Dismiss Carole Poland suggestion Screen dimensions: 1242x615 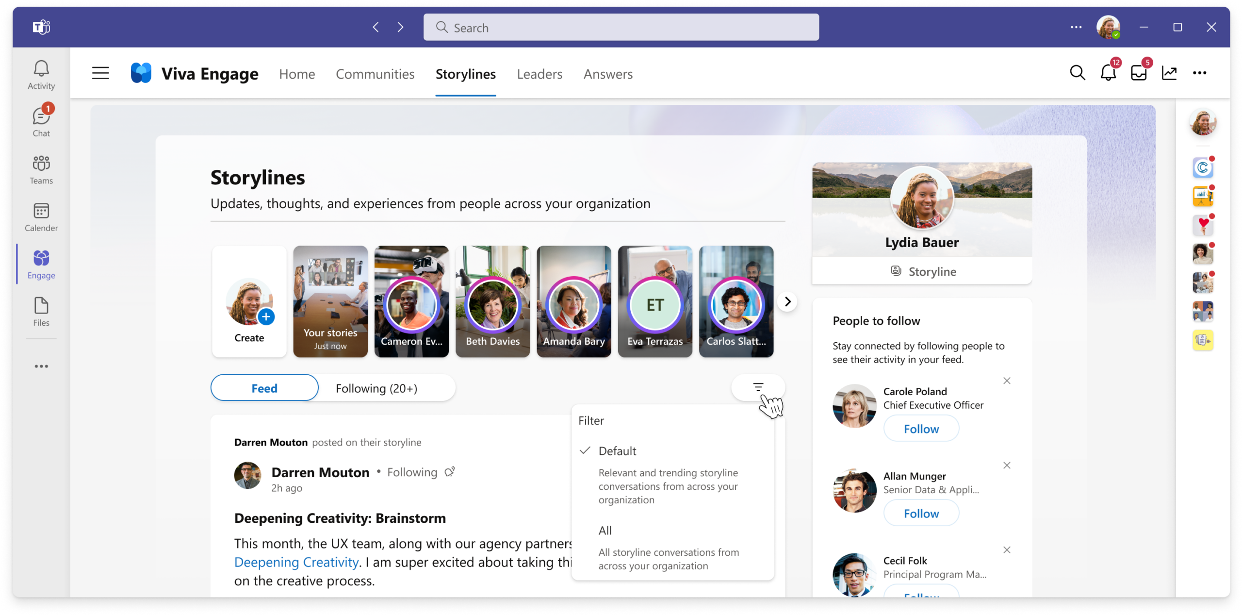[1007, 381]
